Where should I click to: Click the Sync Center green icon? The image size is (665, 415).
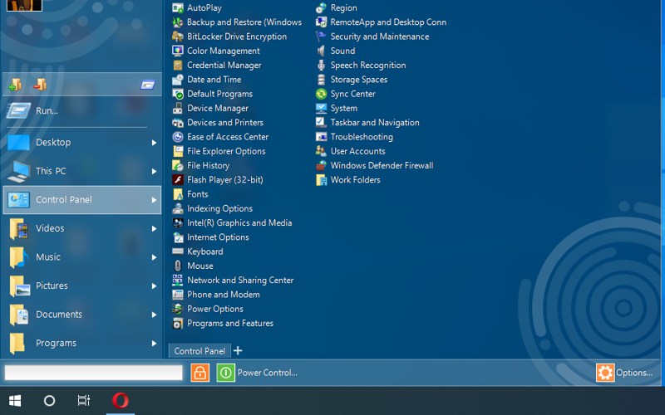tap(321, 94)
